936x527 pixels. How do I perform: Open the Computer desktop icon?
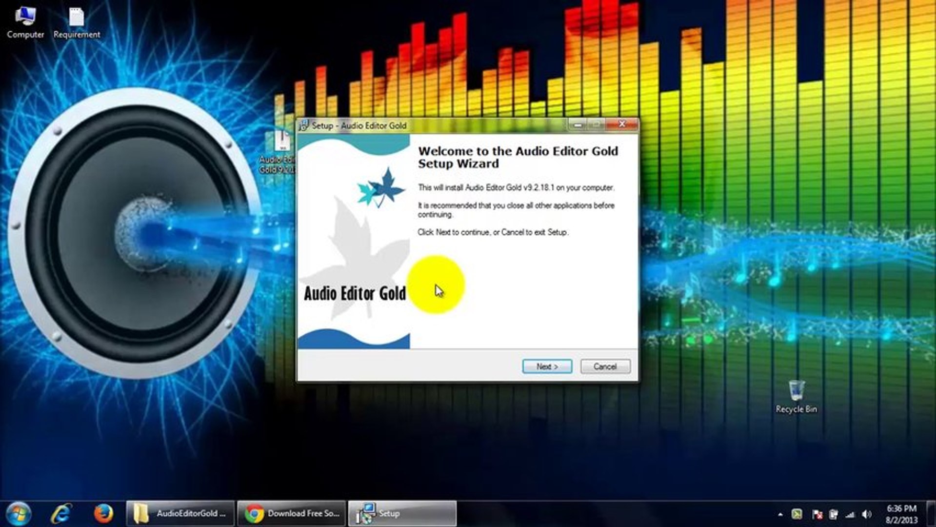pos(25,22)
